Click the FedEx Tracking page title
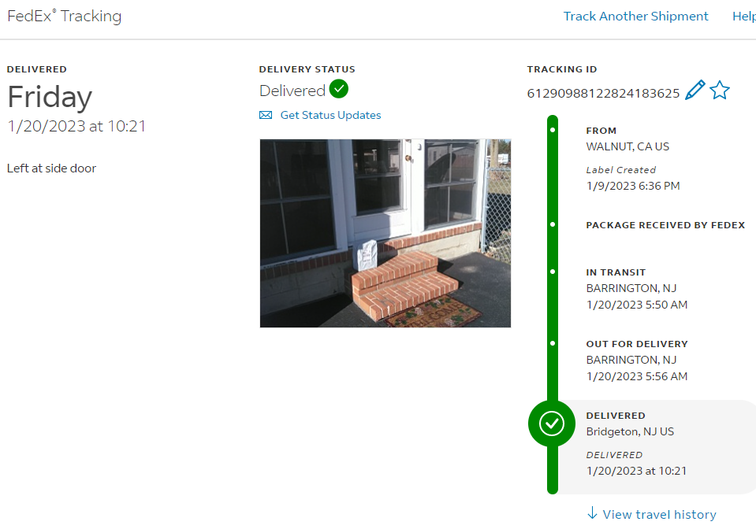Viewport: 756px width, 529px height. [65, 17]
